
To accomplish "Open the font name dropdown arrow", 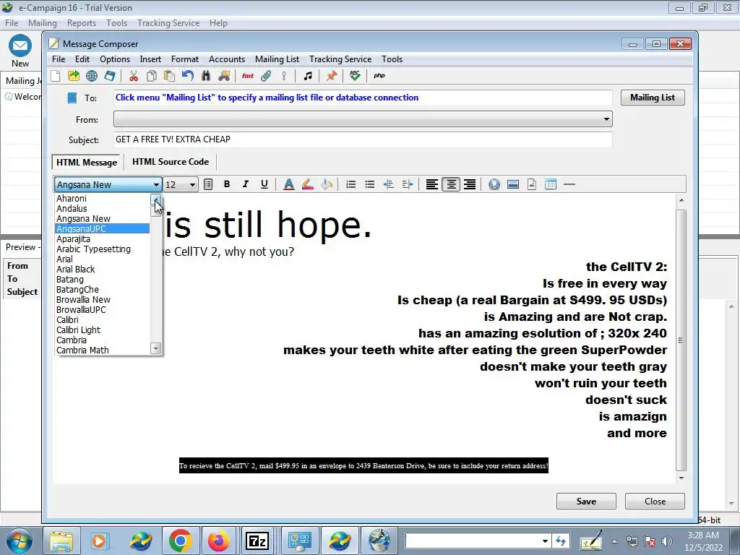I will point(156,184).
